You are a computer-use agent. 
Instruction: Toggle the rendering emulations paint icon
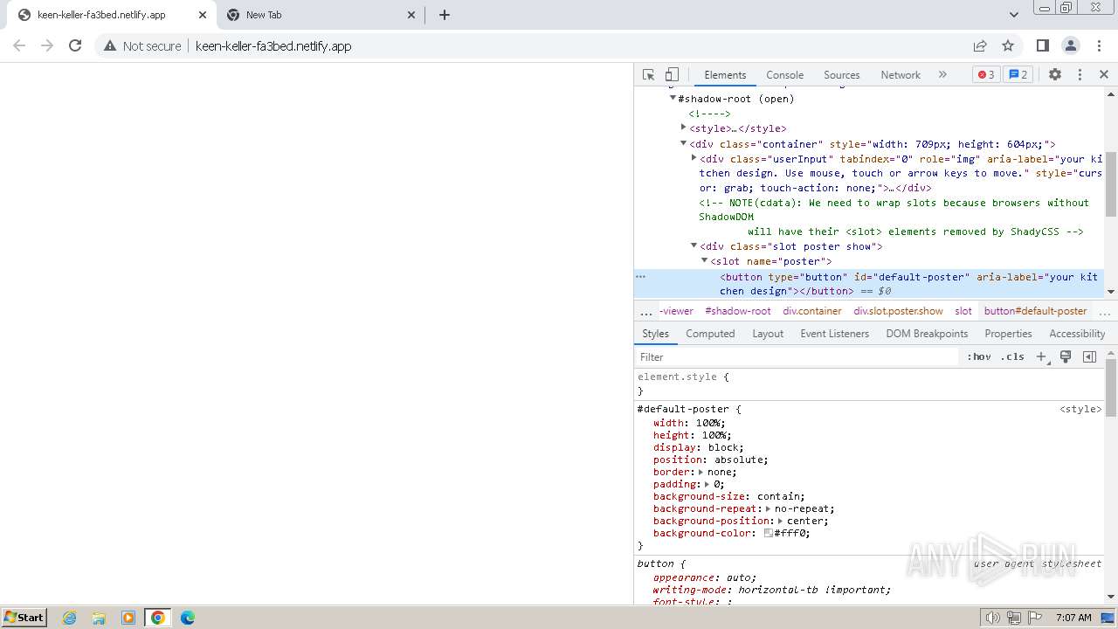(1066, 357)
